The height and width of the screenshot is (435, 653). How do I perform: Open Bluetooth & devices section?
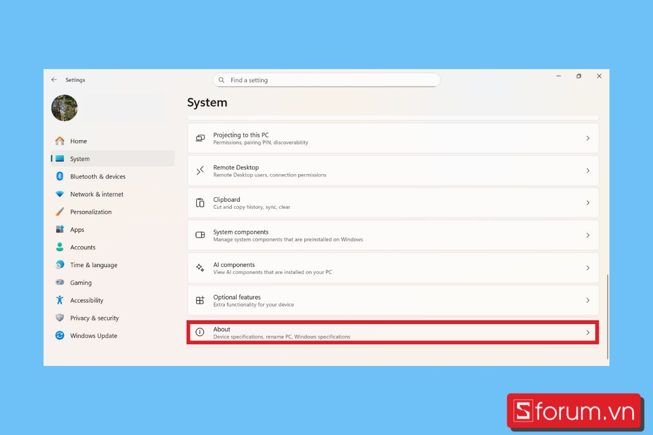(x=98, y=176)
